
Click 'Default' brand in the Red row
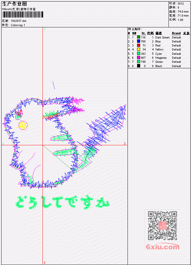[x=177, y=46]
